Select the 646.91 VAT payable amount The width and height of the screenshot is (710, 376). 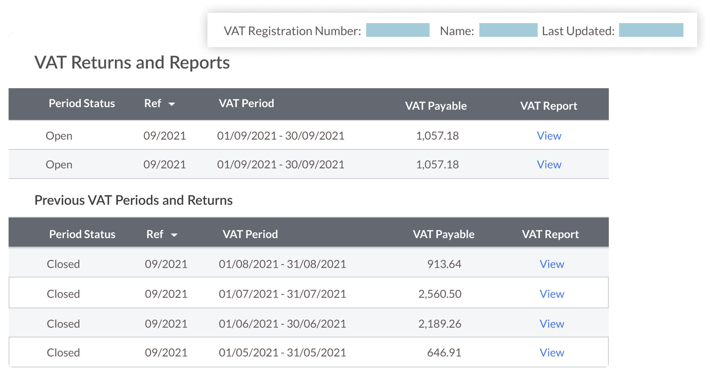pyautogui.click(x=444, y=353)
